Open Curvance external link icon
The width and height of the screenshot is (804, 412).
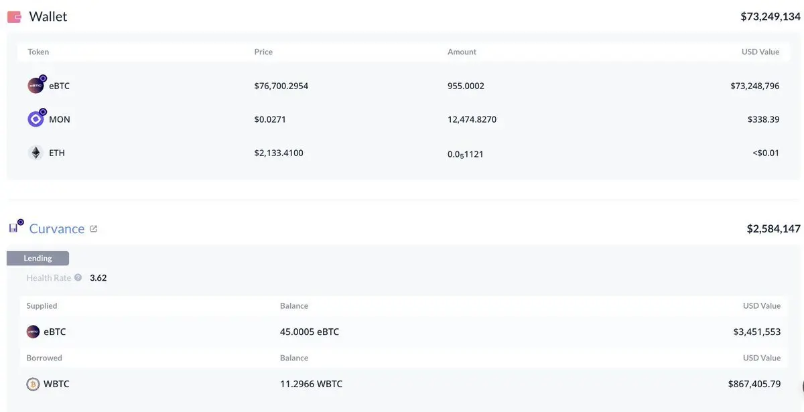click(x=93, y=229)
